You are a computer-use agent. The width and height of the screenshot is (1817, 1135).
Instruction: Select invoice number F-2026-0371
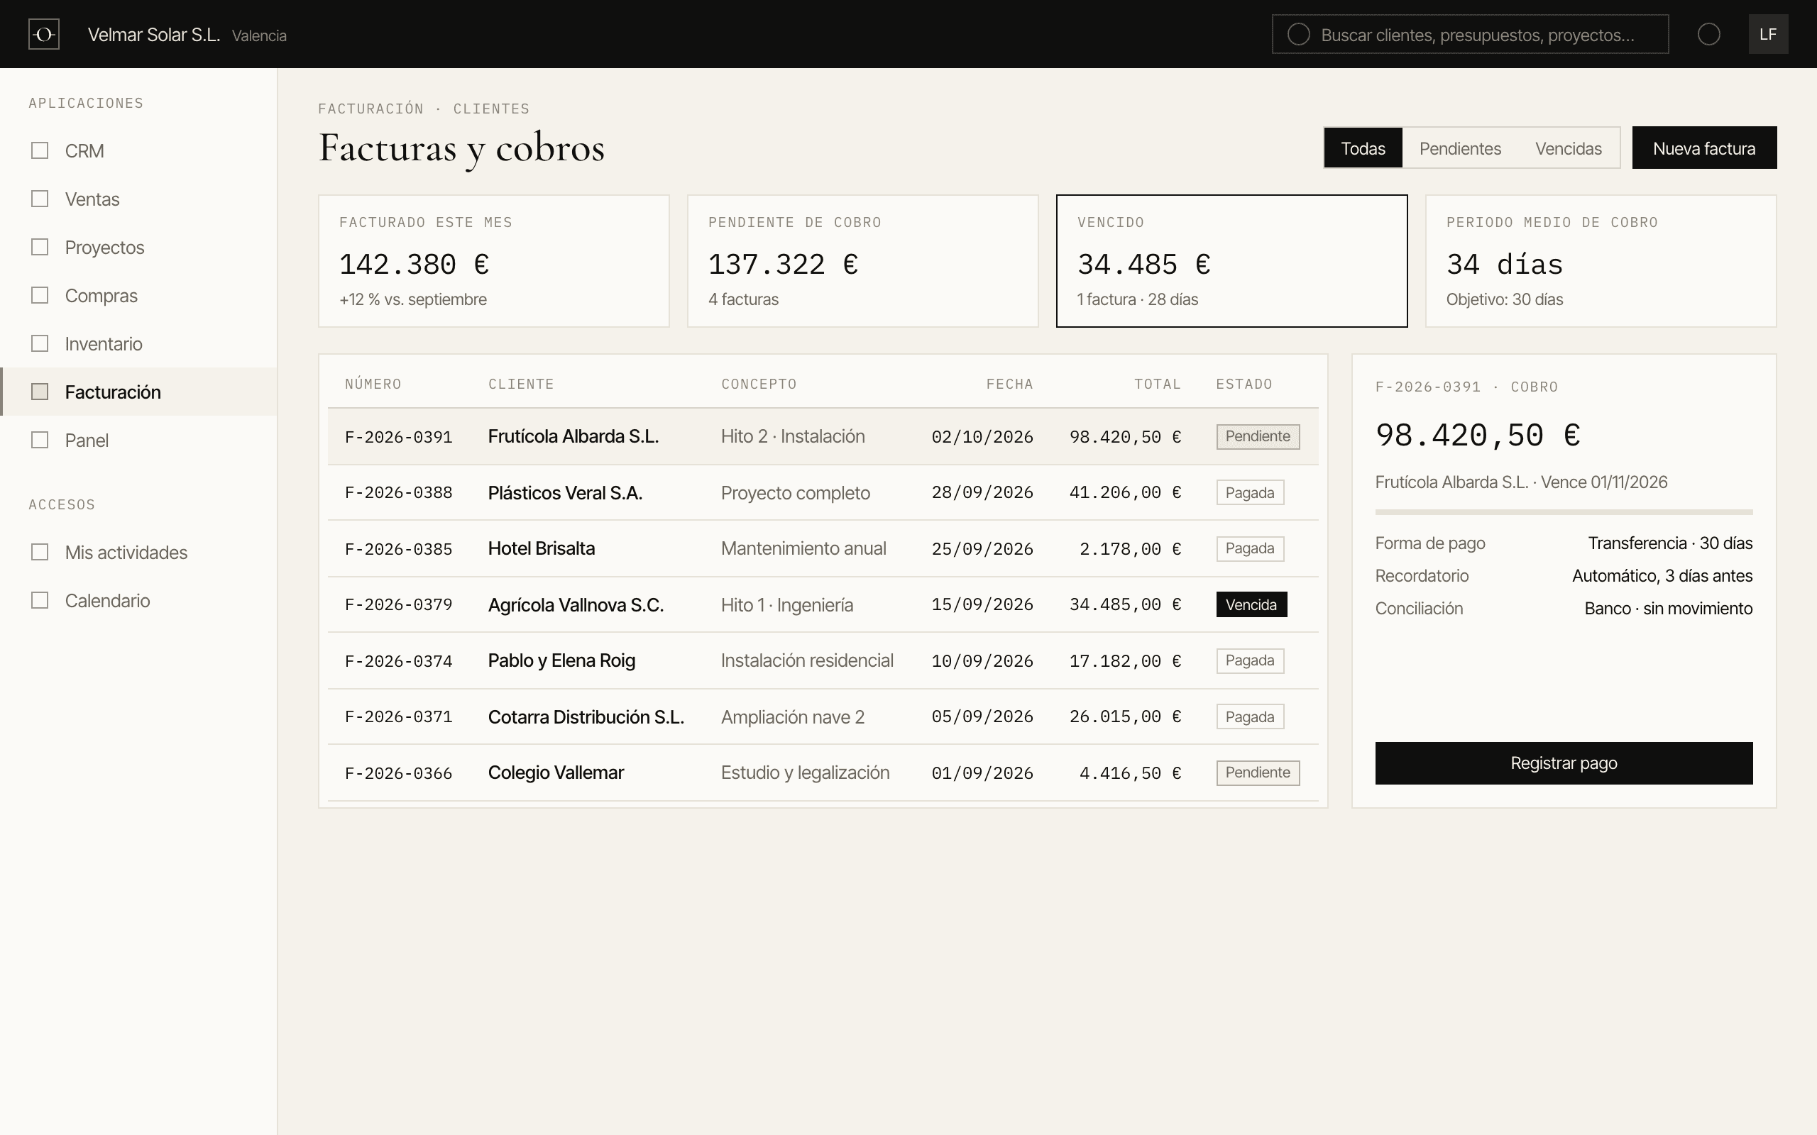point(399,717)
